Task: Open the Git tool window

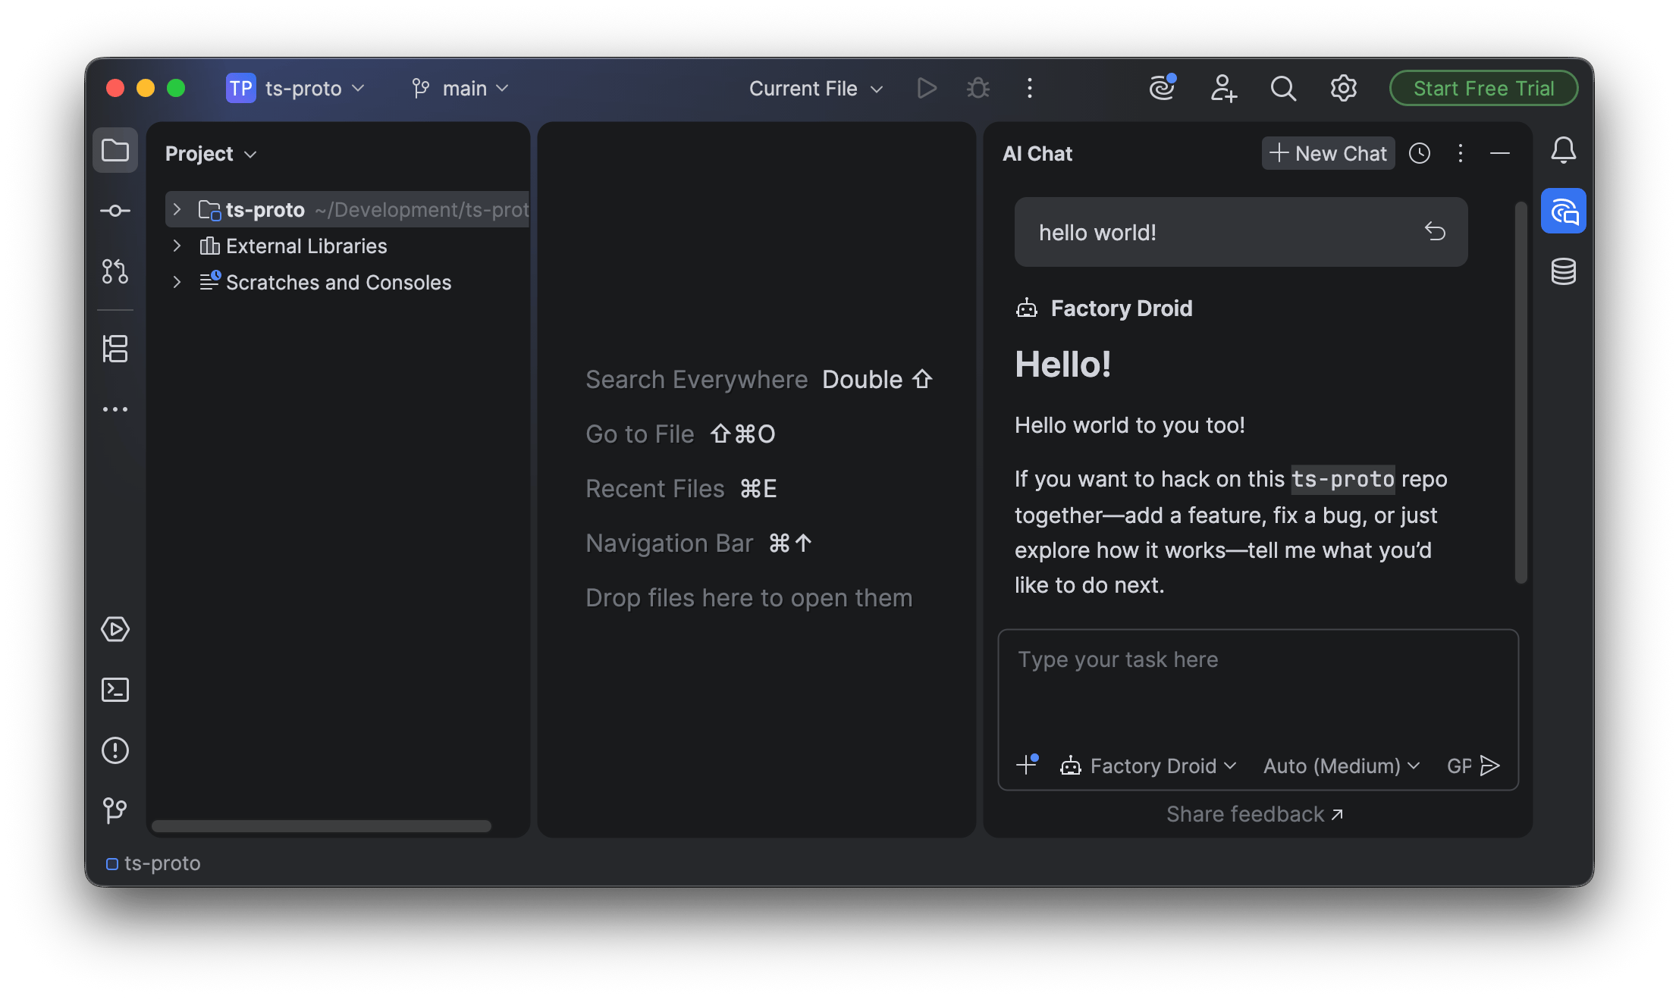Action: [115, 810]
